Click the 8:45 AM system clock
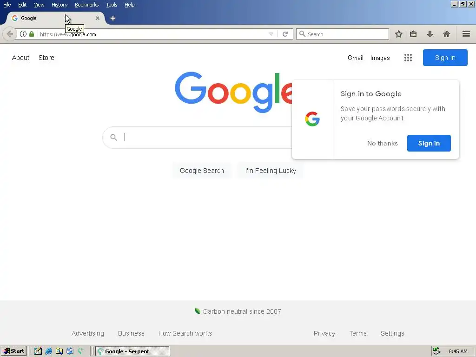The height and width of the screenshot is (357, 476). tap(458, 351)
